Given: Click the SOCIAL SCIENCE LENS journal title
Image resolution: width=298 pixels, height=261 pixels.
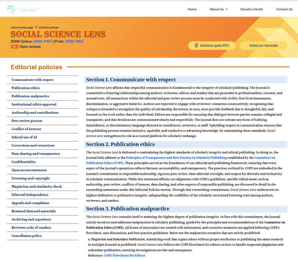Looking at the screenshot, I should coord(58,34).
